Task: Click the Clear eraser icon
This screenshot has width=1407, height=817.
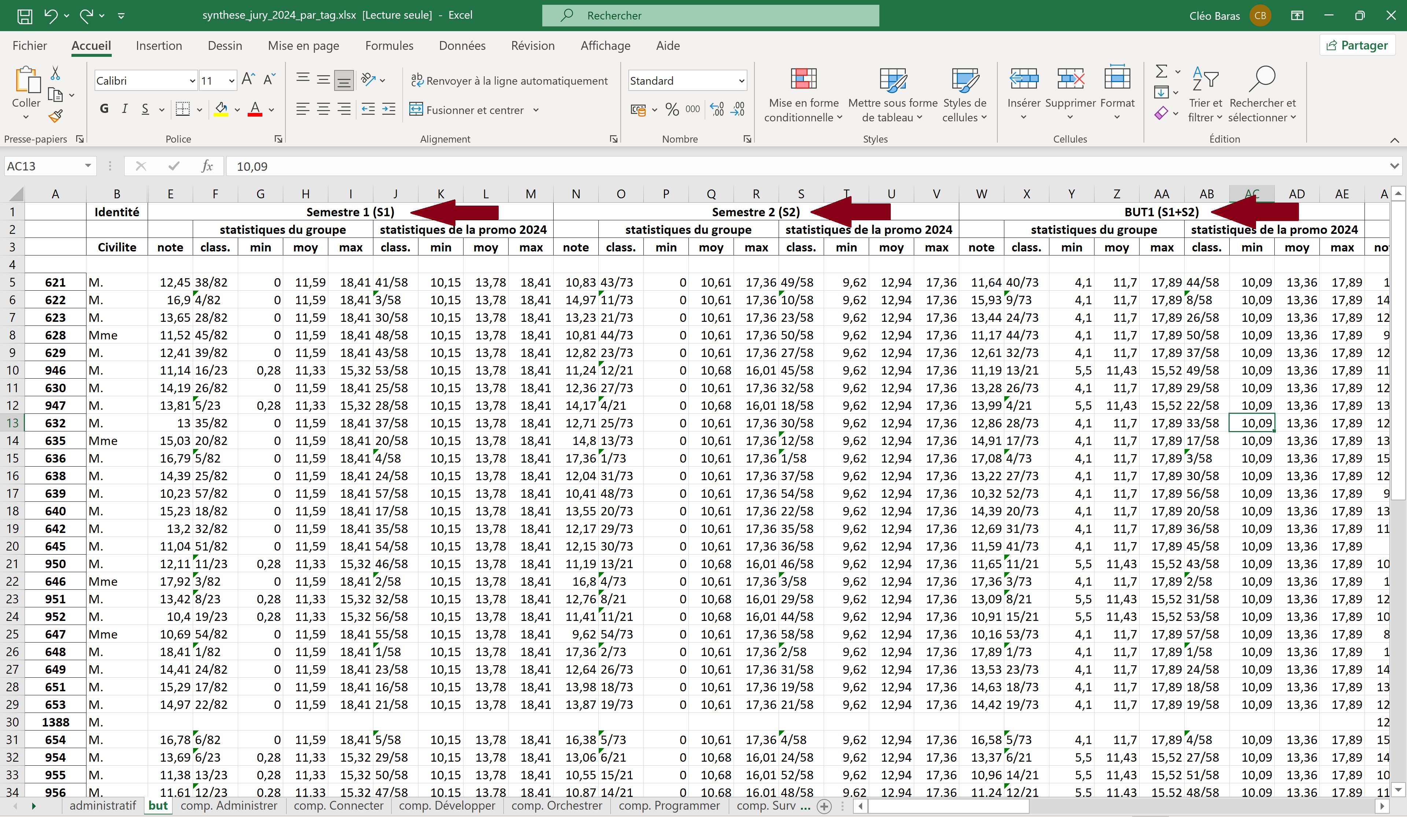Action: [1162, 113]
